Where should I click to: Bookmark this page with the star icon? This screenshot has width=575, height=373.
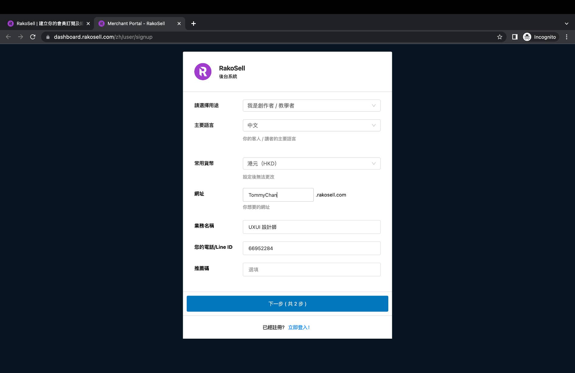(500, 37)
